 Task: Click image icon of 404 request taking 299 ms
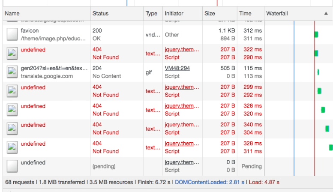pos(12,91)
